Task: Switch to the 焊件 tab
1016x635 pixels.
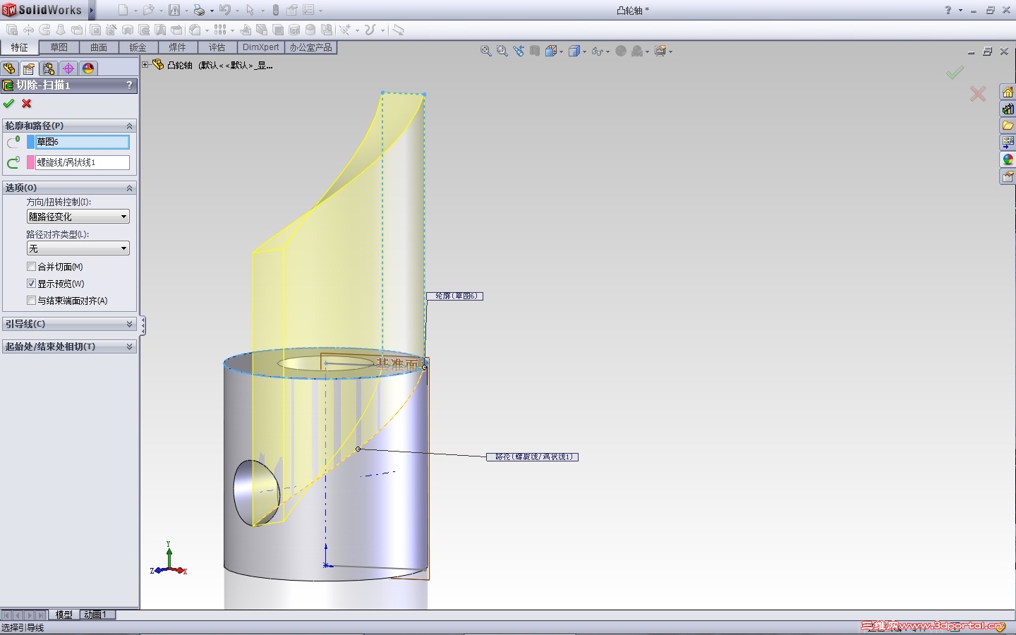Action: tap(178, 47)
